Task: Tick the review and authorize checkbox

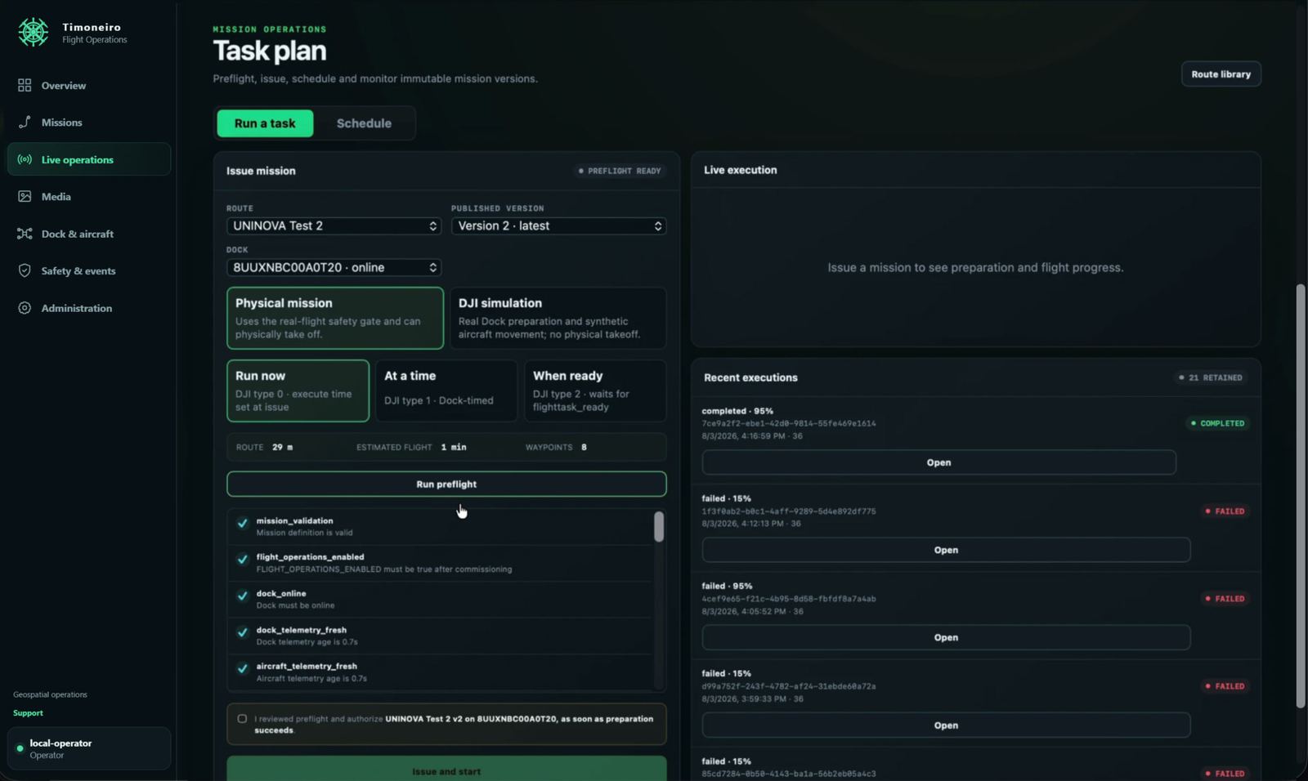Action: [242, 719]
